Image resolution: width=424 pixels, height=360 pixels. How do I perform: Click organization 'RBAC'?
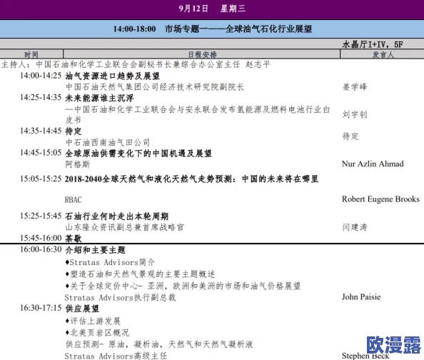tap(73, 200)
